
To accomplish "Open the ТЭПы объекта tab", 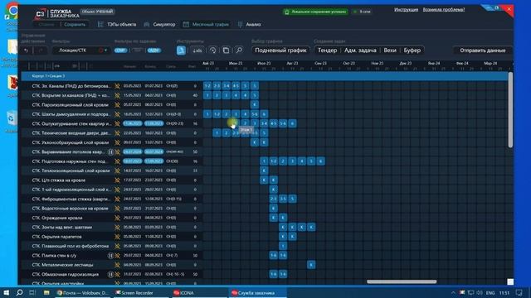I will click(x=117, y=24).
